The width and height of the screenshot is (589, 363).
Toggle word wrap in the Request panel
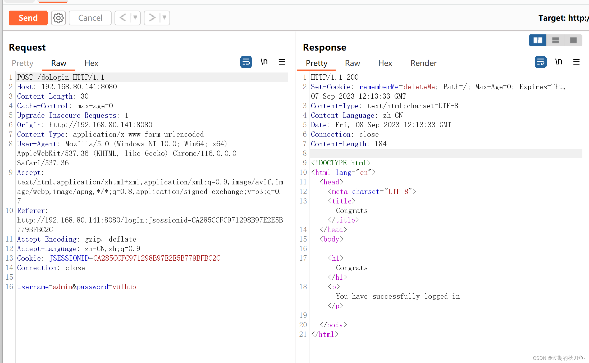(246, 62)
